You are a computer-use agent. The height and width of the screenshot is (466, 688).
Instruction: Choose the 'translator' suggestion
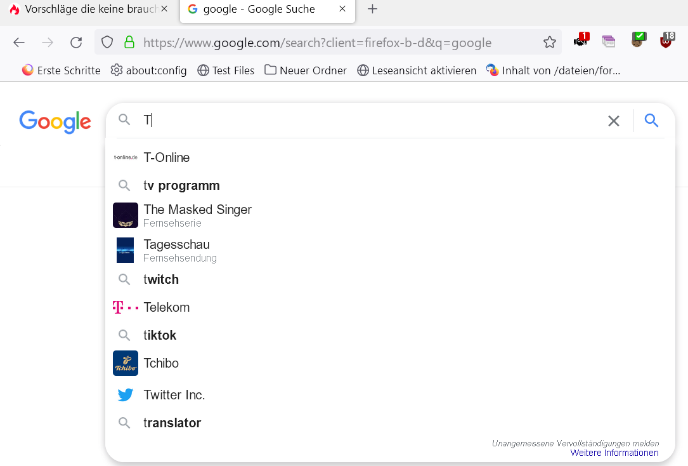[x=390, y=423]
